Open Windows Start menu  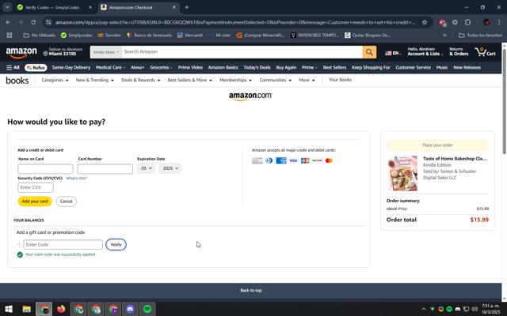9,309
